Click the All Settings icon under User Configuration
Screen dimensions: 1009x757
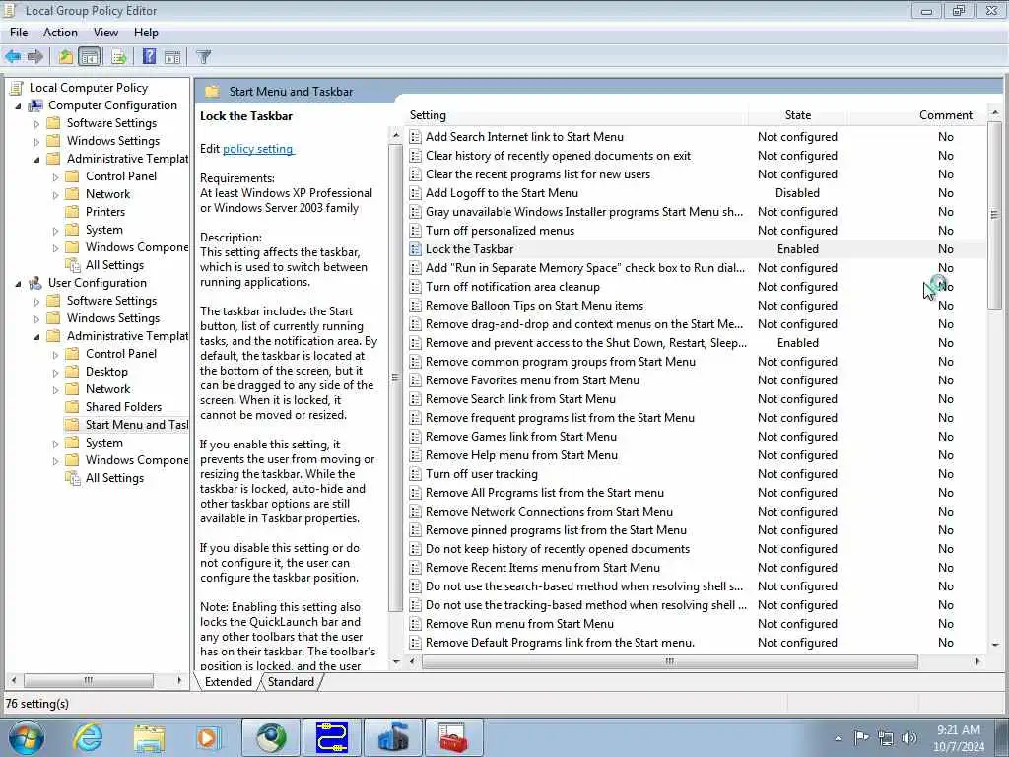point(73,478)
